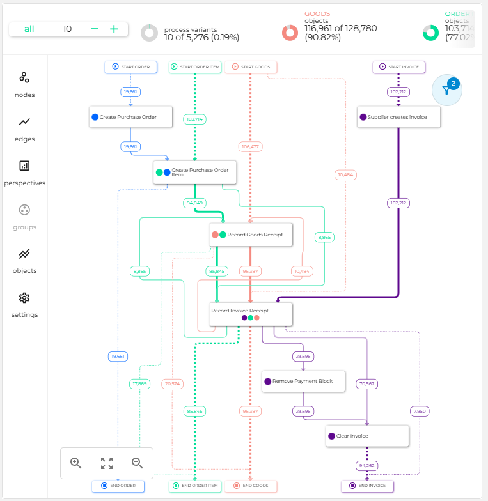Click the Order objects green donut chart
This screenshot has height=501, width=488.
[431, 33]
